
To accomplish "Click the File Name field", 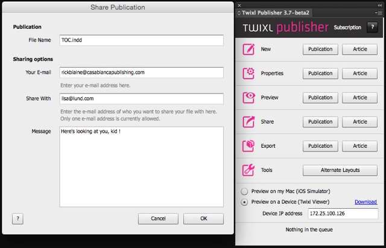I will (x=141, y=40).
